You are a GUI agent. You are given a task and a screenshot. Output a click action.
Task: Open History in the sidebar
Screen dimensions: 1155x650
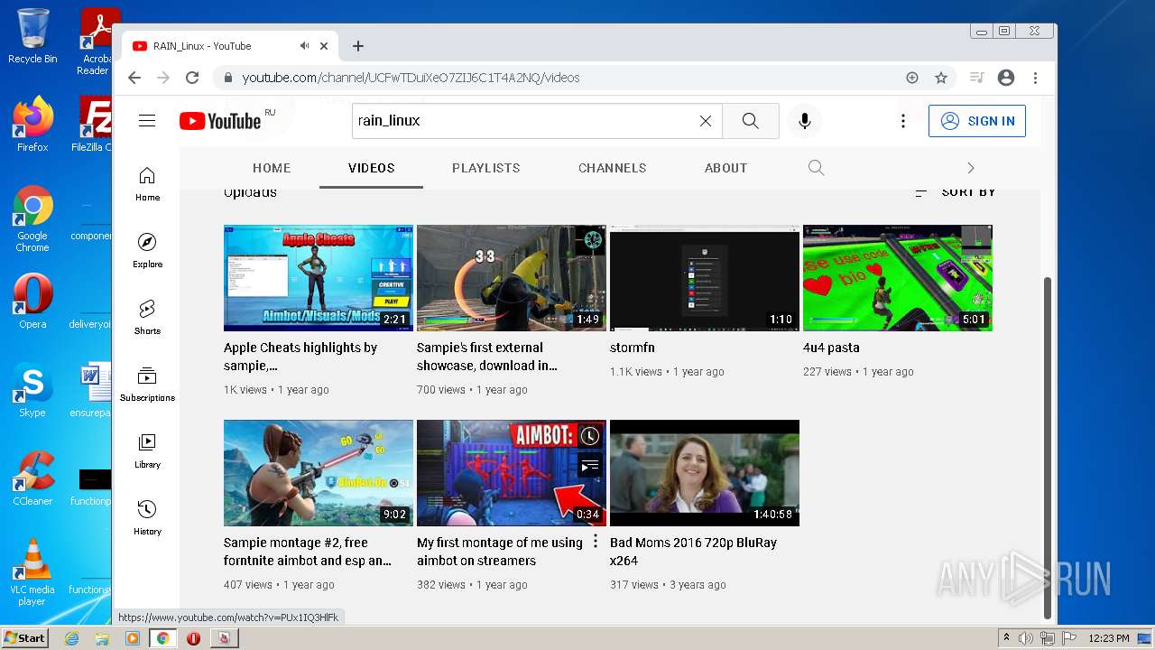pos(147,517)
